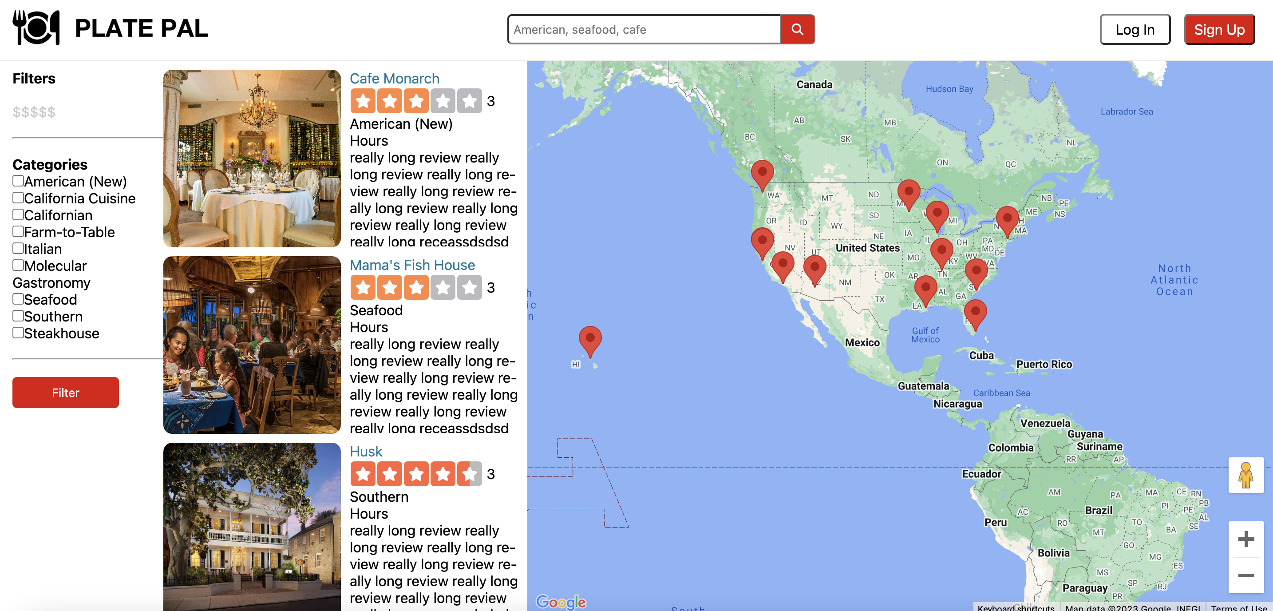Click the Sign Up button

(x=1219, y=29)
